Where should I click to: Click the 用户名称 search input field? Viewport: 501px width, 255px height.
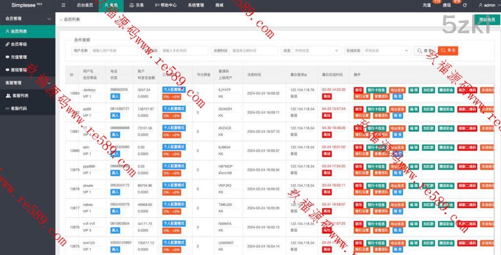[x=114, y=50]
